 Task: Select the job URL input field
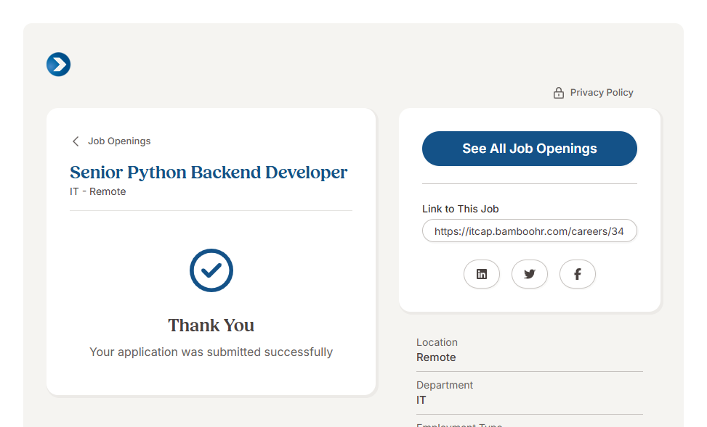[x=529, y=231]
